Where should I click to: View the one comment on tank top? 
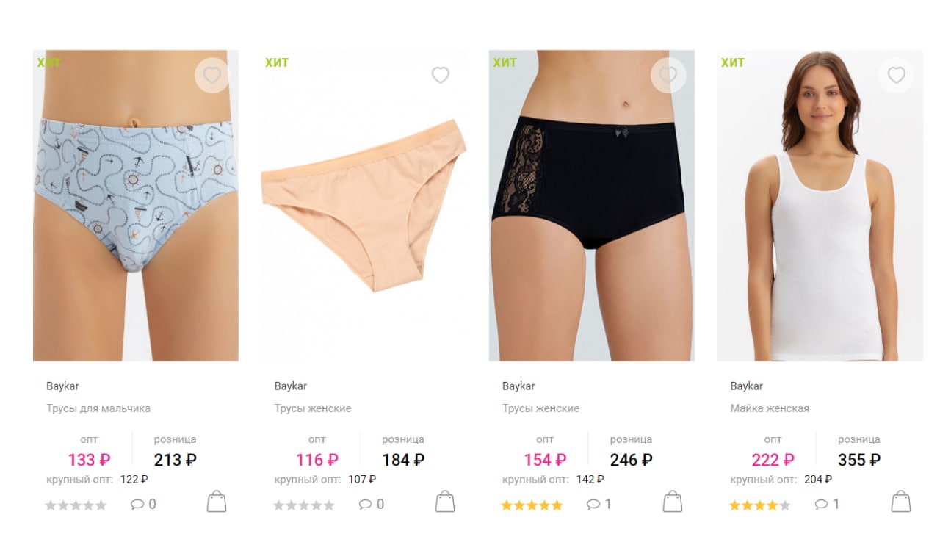point(828,505)
